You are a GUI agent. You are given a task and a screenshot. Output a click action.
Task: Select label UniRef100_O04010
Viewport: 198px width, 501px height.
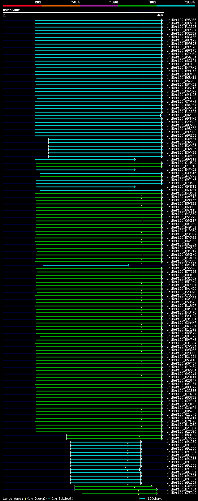(x=181, y=265)
